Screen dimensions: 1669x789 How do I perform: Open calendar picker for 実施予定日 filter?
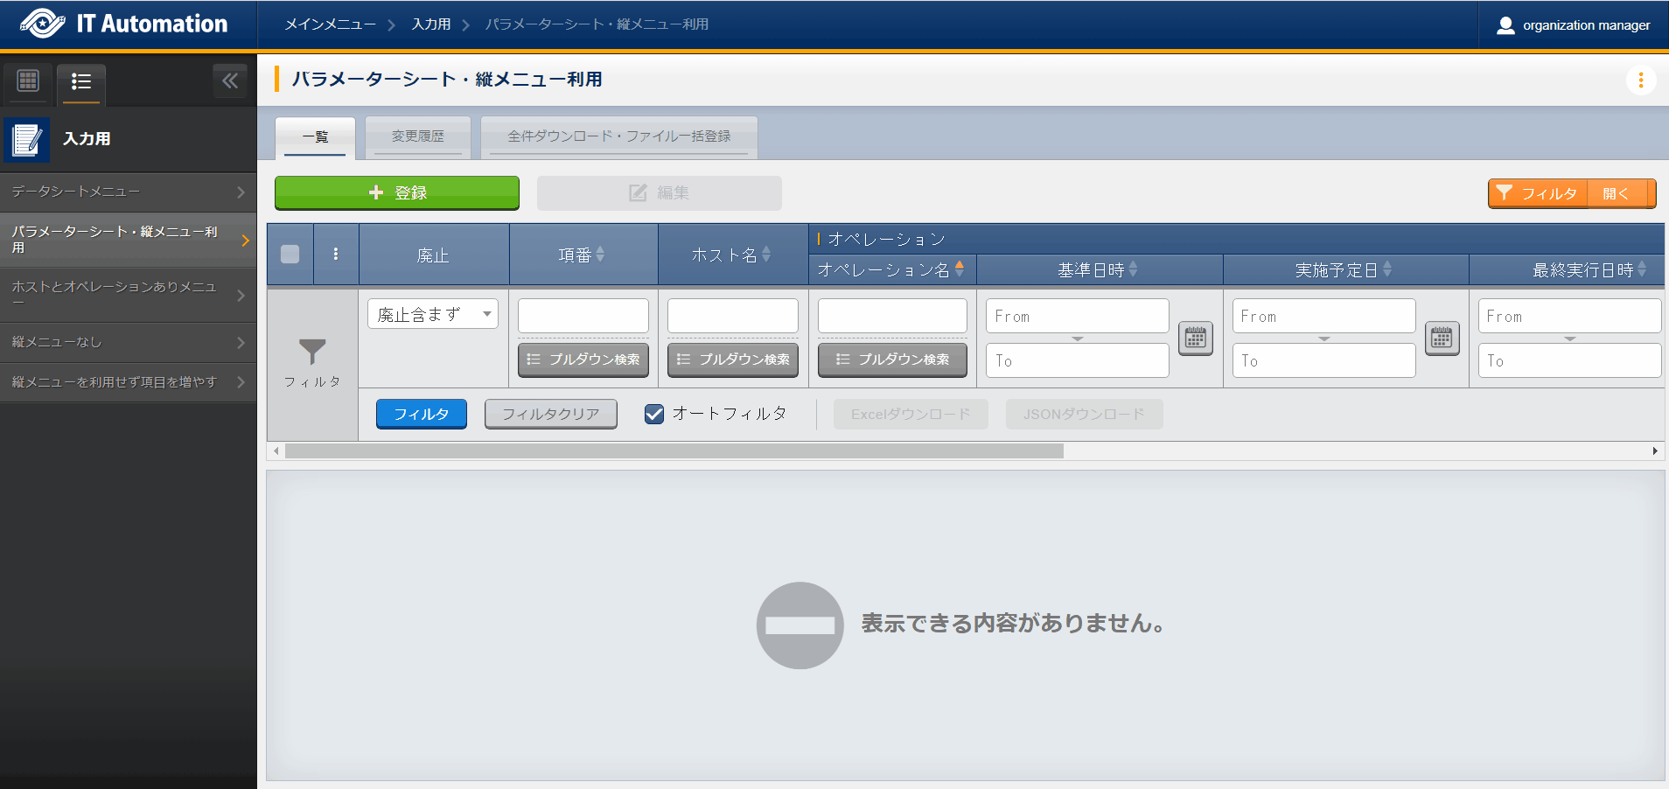point(1441,338)
